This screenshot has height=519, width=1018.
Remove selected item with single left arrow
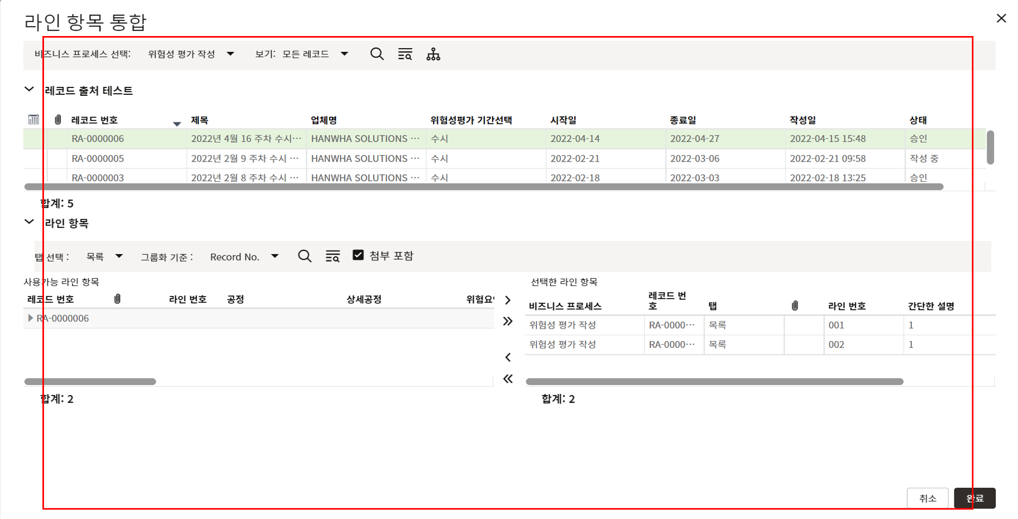tap(508, 357)
